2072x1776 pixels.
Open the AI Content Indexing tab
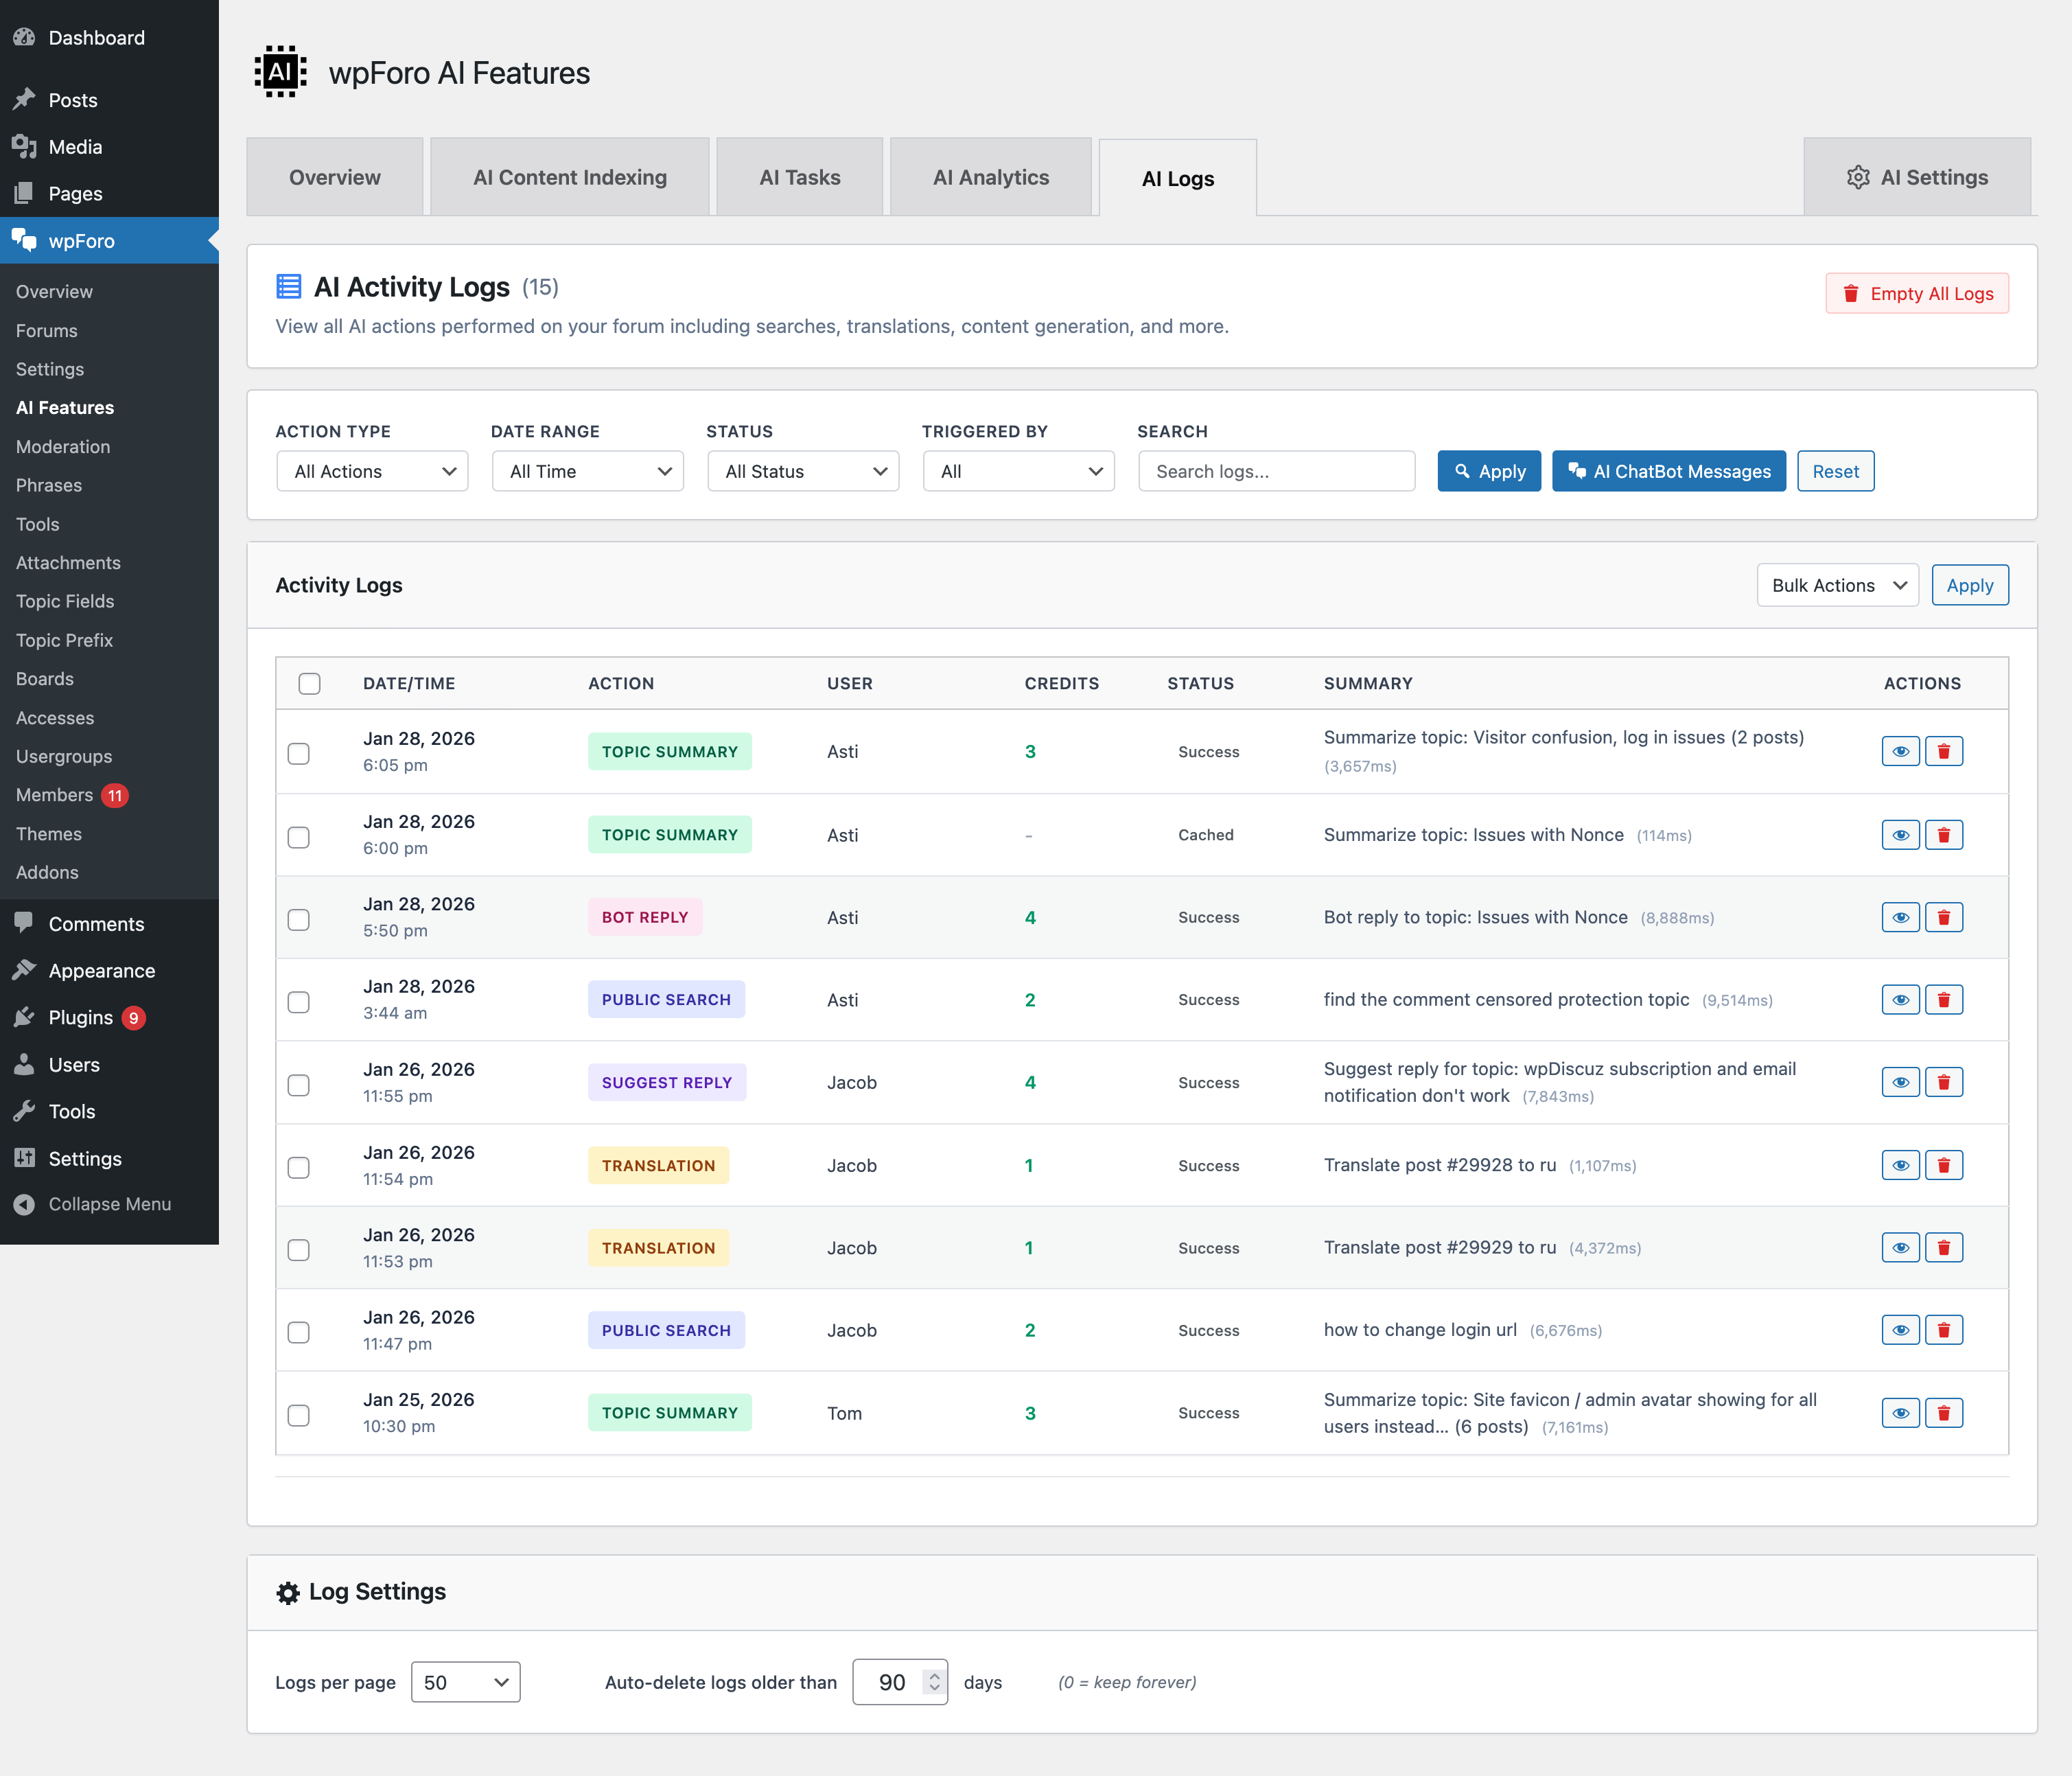coord(569,176)
